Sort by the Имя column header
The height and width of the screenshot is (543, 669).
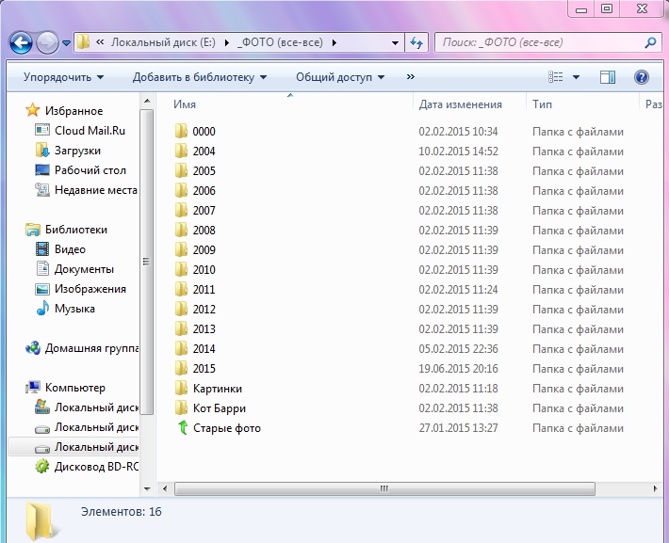coord(185,104)
